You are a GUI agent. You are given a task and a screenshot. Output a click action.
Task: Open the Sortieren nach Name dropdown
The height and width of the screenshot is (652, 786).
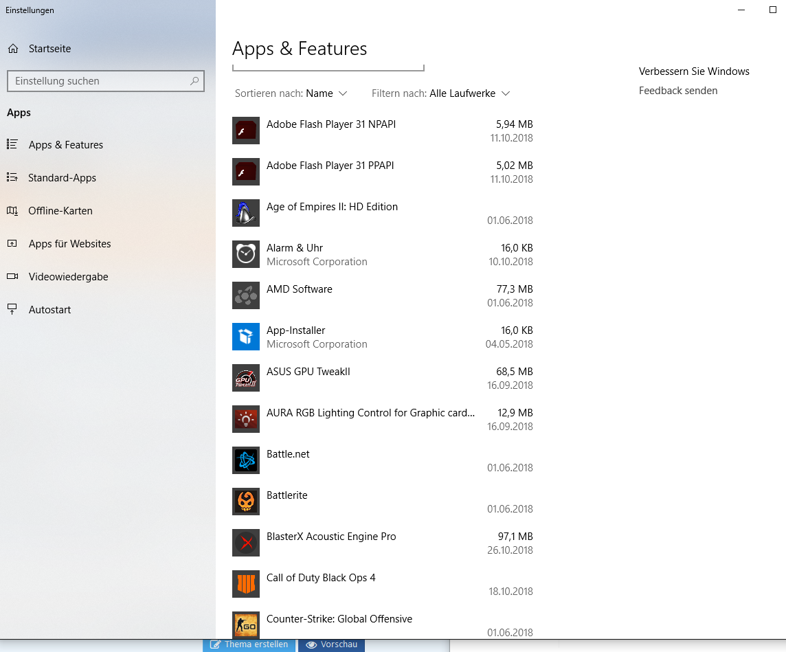pos(291,93)
